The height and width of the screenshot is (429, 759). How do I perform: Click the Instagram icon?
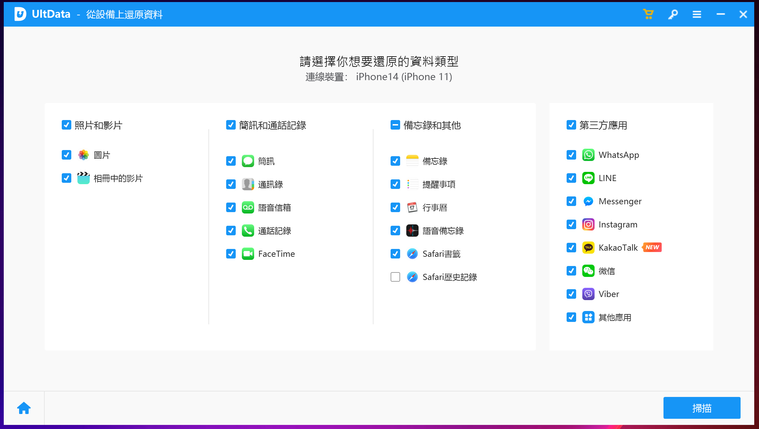tap(588, 224)
